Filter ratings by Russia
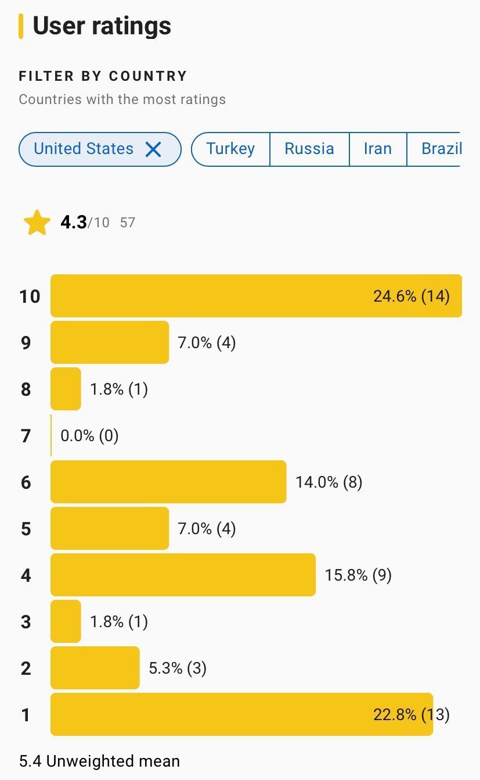480x780 pixels. point(309,149)
